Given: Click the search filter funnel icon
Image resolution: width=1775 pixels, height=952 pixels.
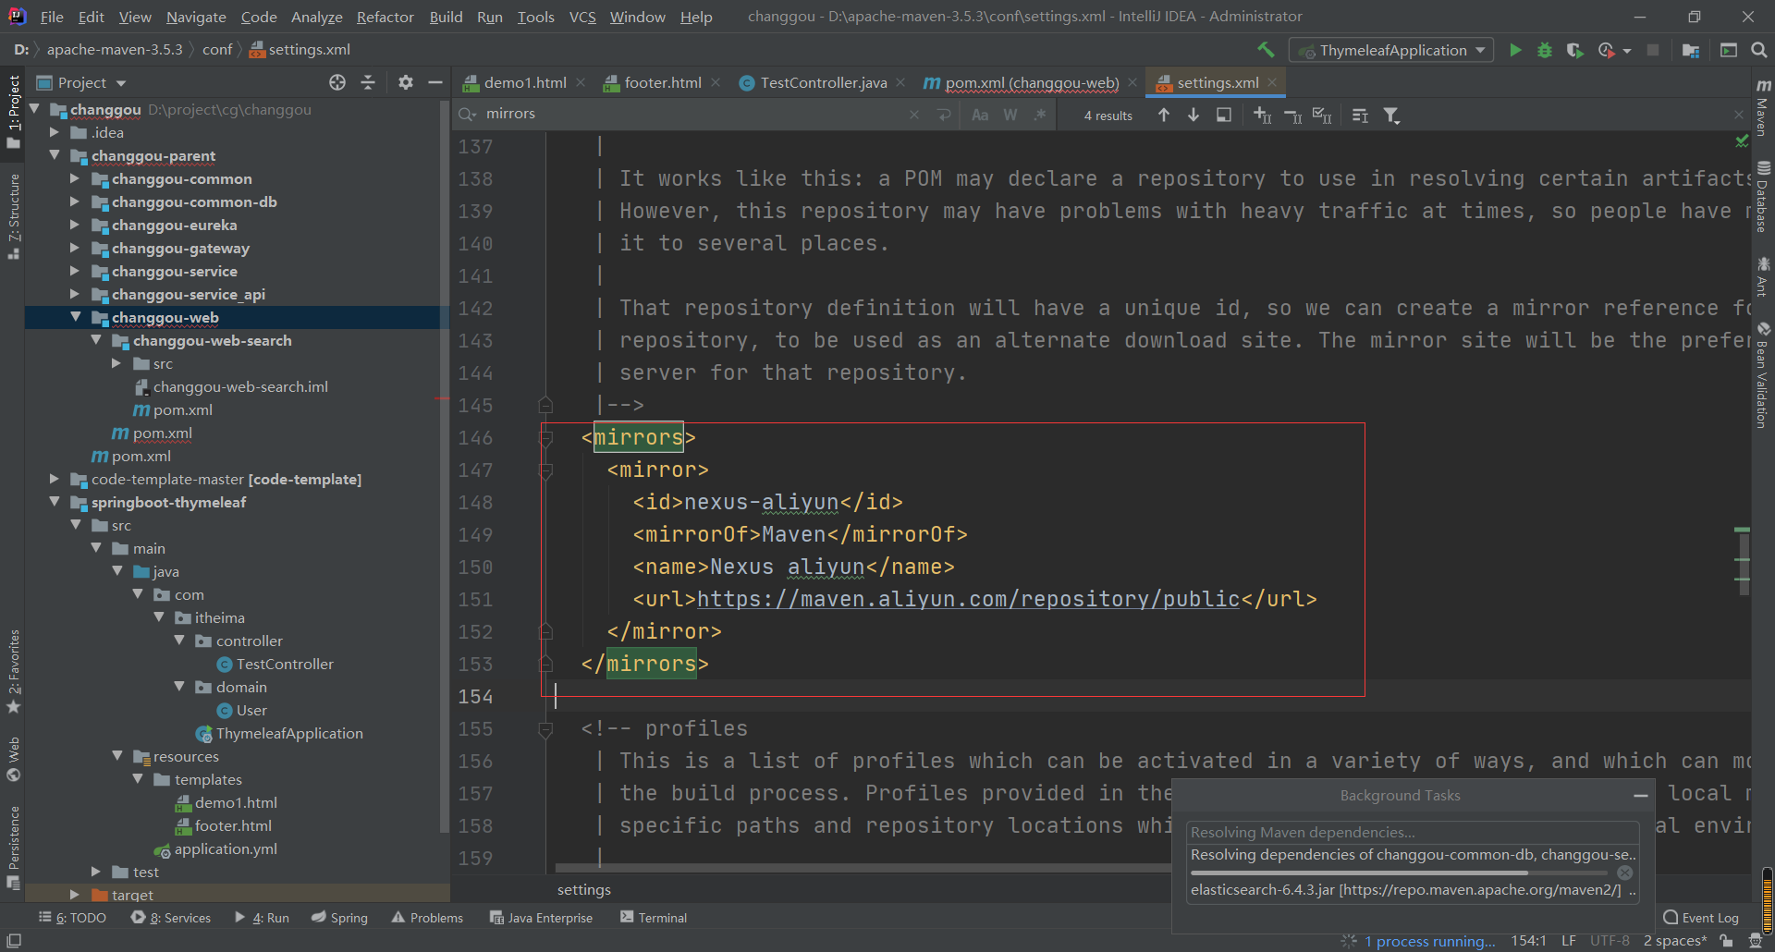Looking at the screenshot, I should click(x=1391, y=115).
